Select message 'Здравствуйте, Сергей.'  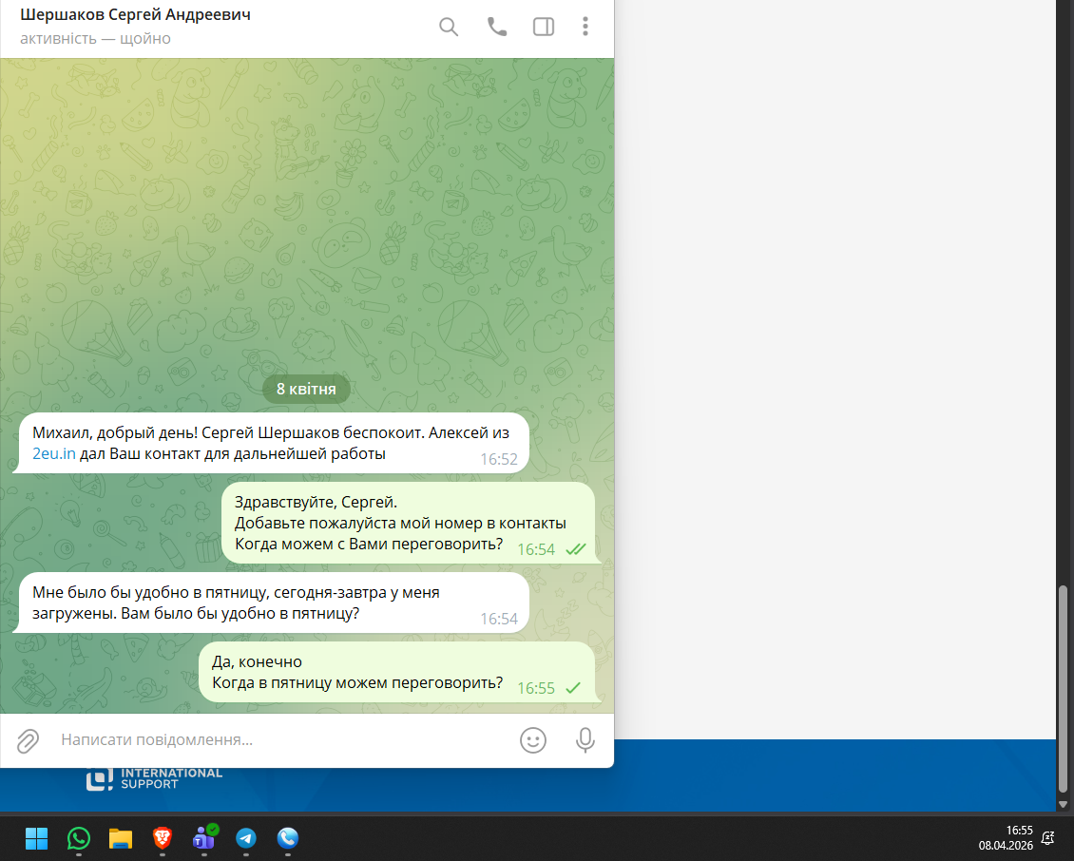pyautogui.click(x=409, y=523)
